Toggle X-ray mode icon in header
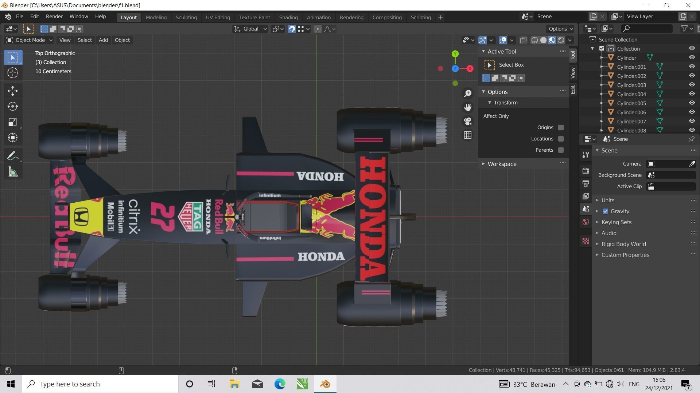This screenshot has width=700, height=393. 523,40
